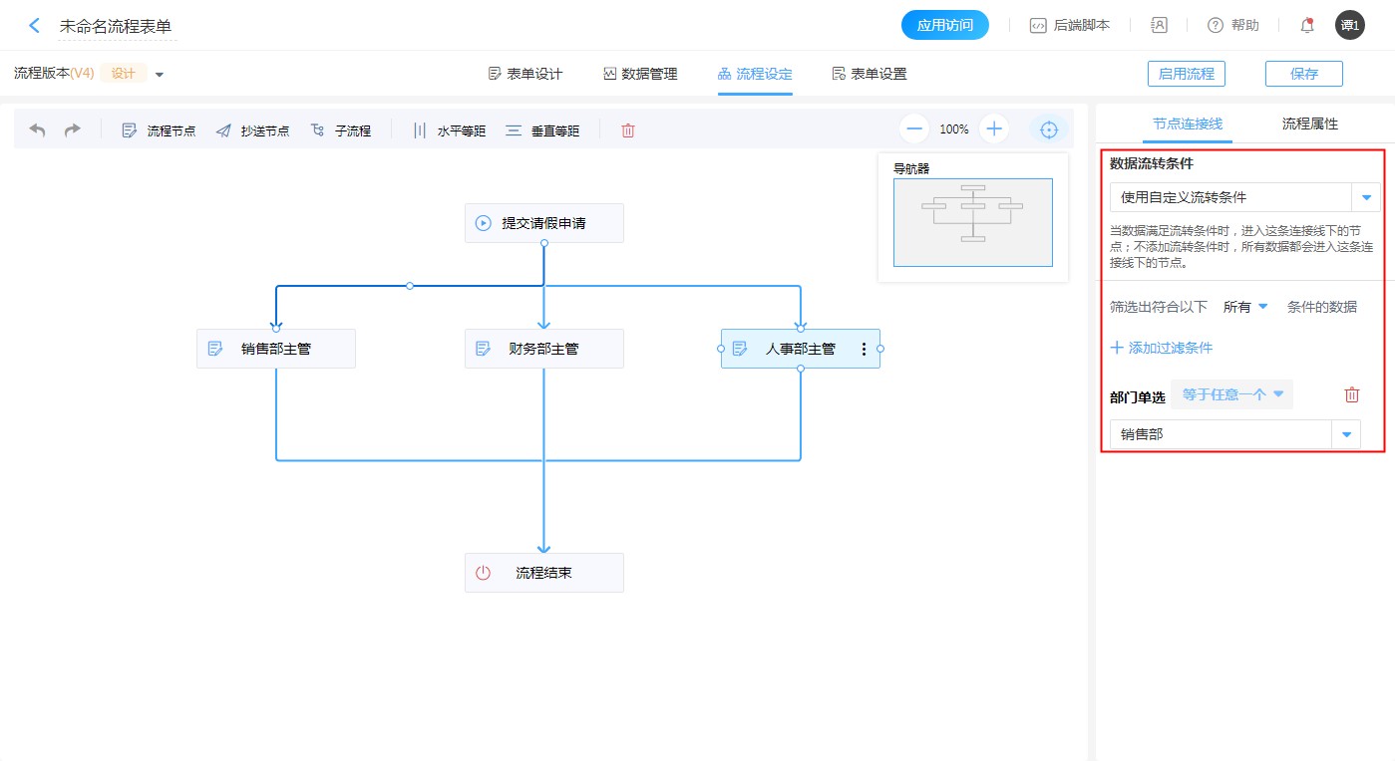Apply 垂直等距 vertical spacing

[x=542, y=130]
